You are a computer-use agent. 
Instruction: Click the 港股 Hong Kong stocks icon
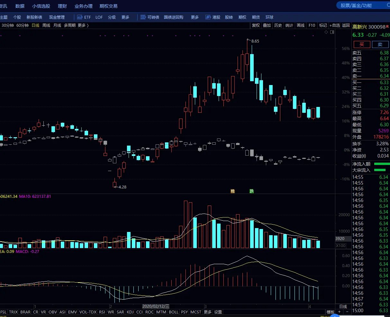pyautogui.click(x=208, y=17)
